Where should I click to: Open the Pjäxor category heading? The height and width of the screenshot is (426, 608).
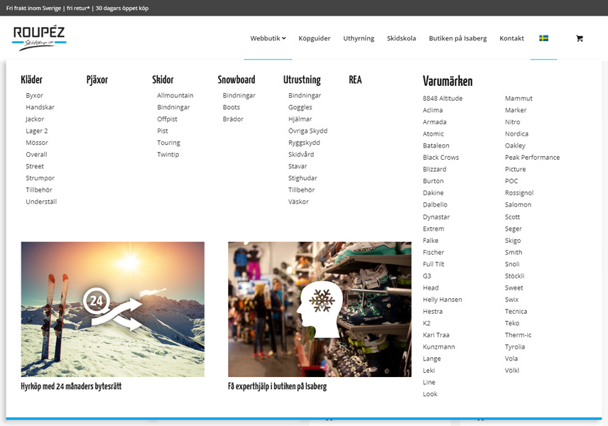[97, 80]
